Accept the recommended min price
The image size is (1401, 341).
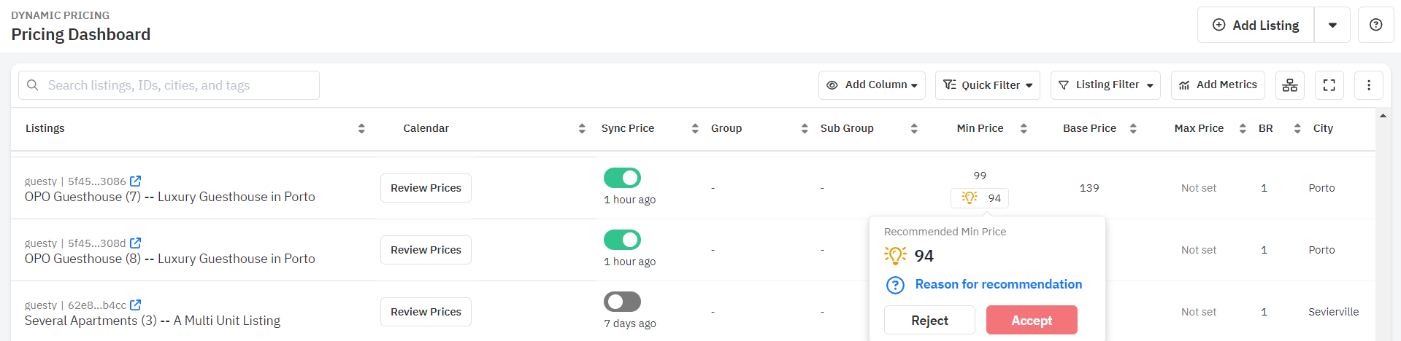(x=1032, y=320)
